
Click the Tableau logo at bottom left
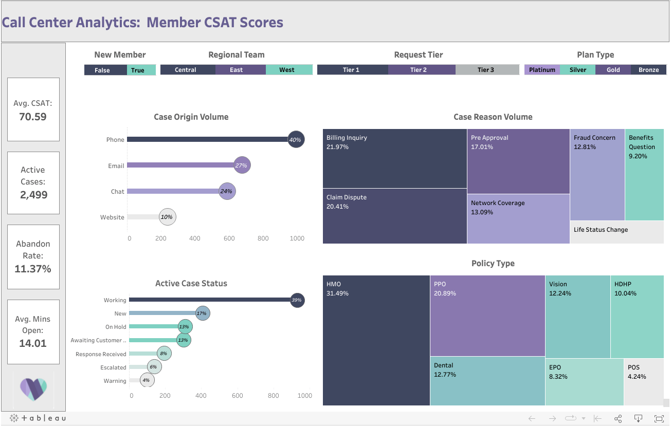tap(39, 417)
